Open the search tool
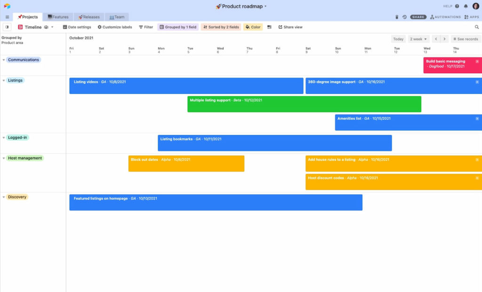Viewport: 482px width, 292px height. click(477, 27)
